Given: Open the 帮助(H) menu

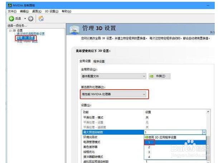Looking at the screenshot, I should (x=67, y=11).
